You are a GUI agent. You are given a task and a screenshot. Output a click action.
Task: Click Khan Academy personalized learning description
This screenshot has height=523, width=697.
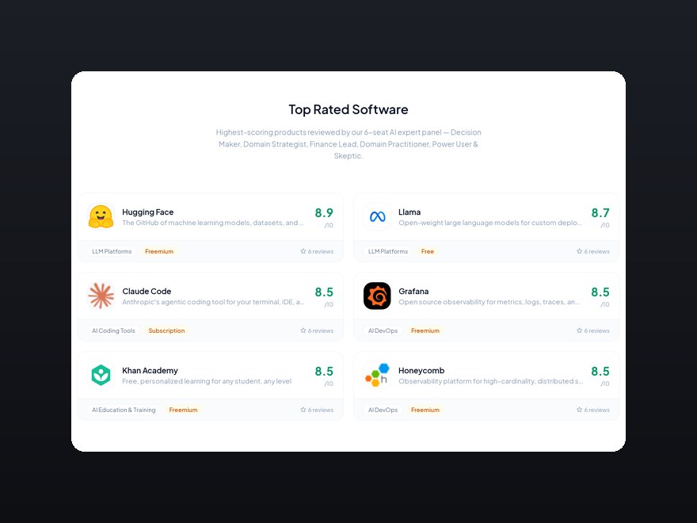tap(207, 381)
